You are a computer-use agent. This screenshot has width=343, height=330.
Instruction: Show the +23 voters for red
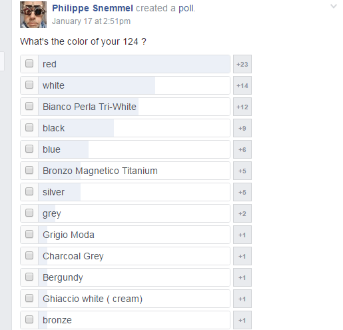(x=242, y=64)
